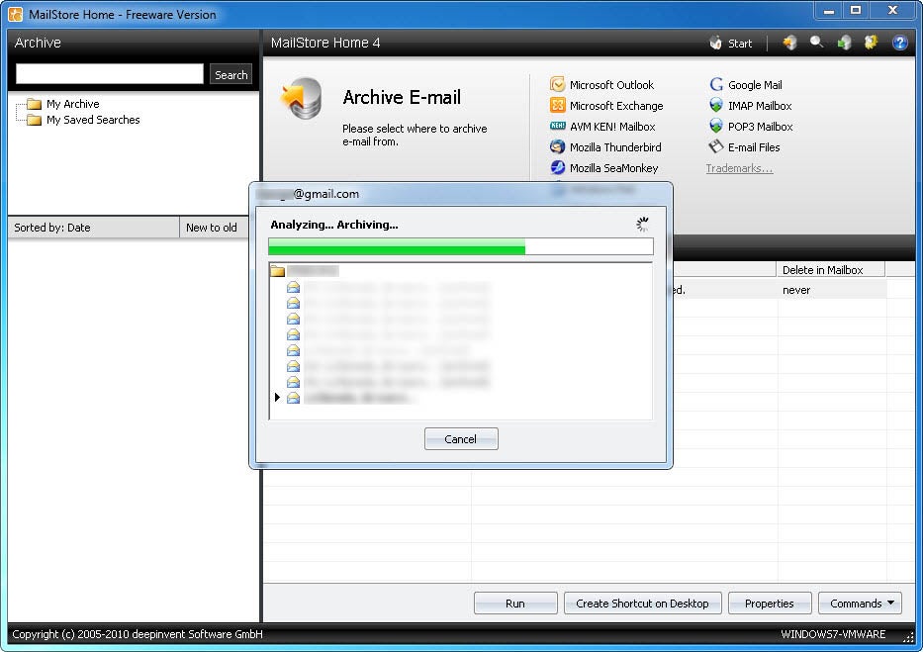Choose the IMAP Mailbox icon

[716, 105]
